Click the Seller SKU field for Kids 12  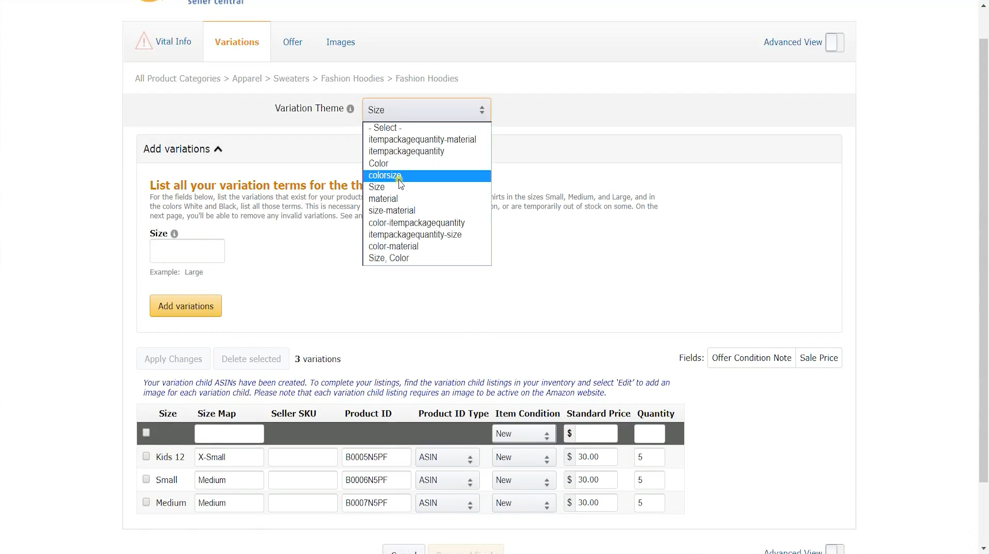pos(303,457)
